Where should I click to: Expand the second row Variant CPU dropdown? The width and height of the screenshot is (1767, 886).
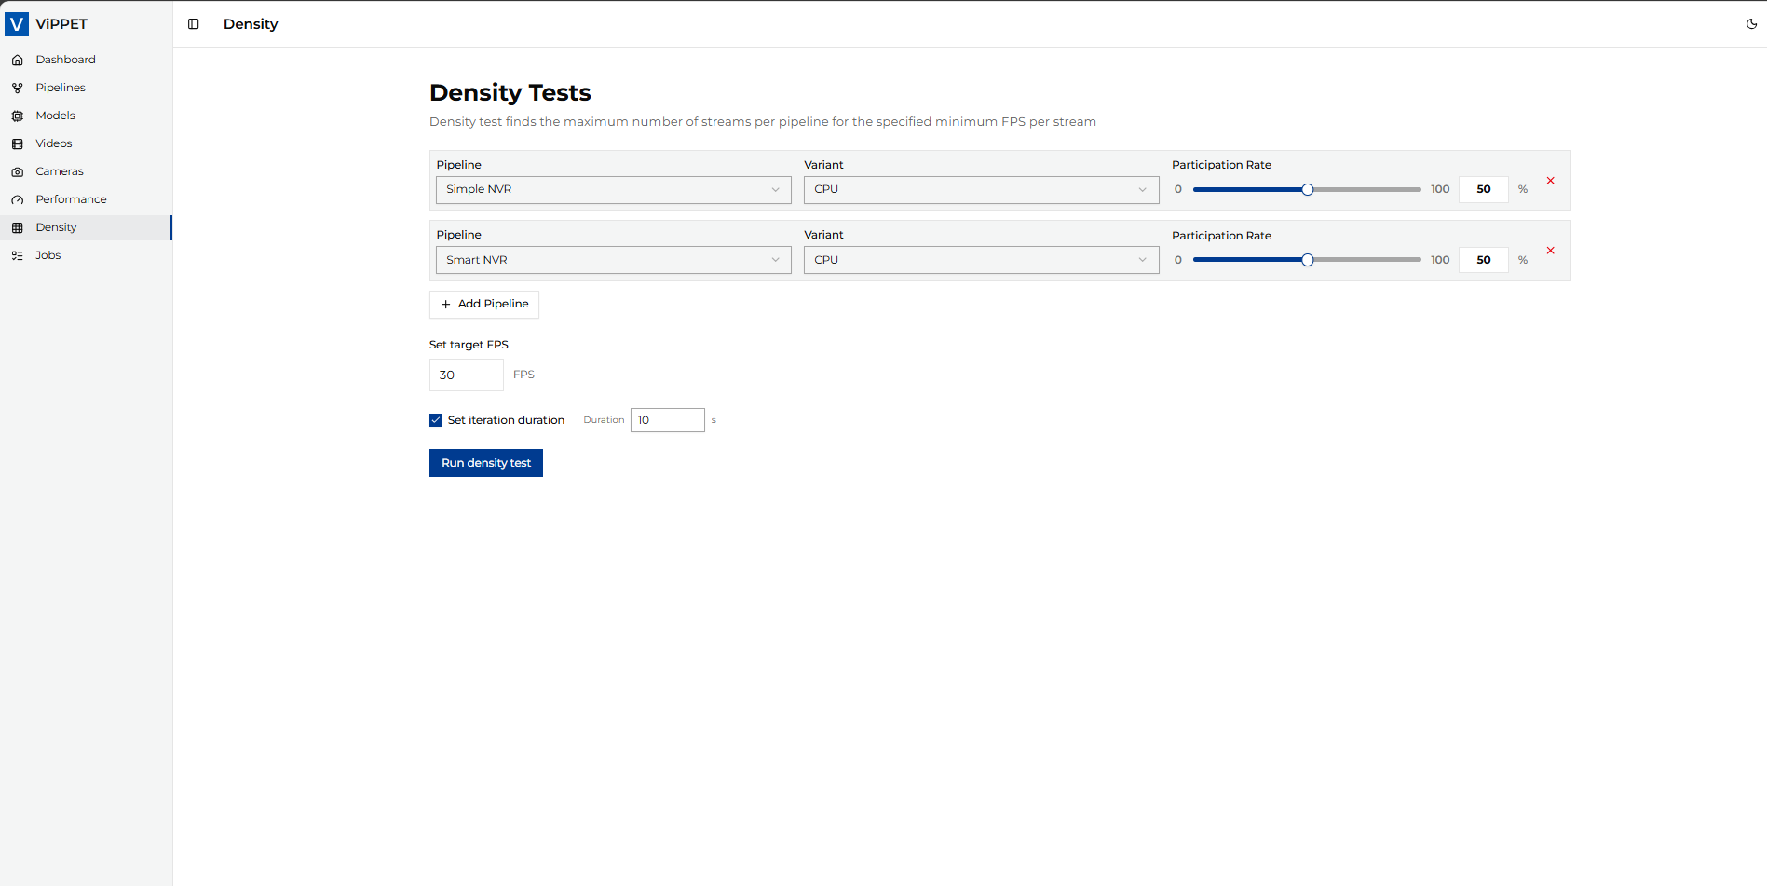pyautogui.click(x=981, y=260)
